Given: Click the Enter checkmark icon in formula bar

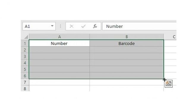Looking at the screenshot, I should coord(83,26).
